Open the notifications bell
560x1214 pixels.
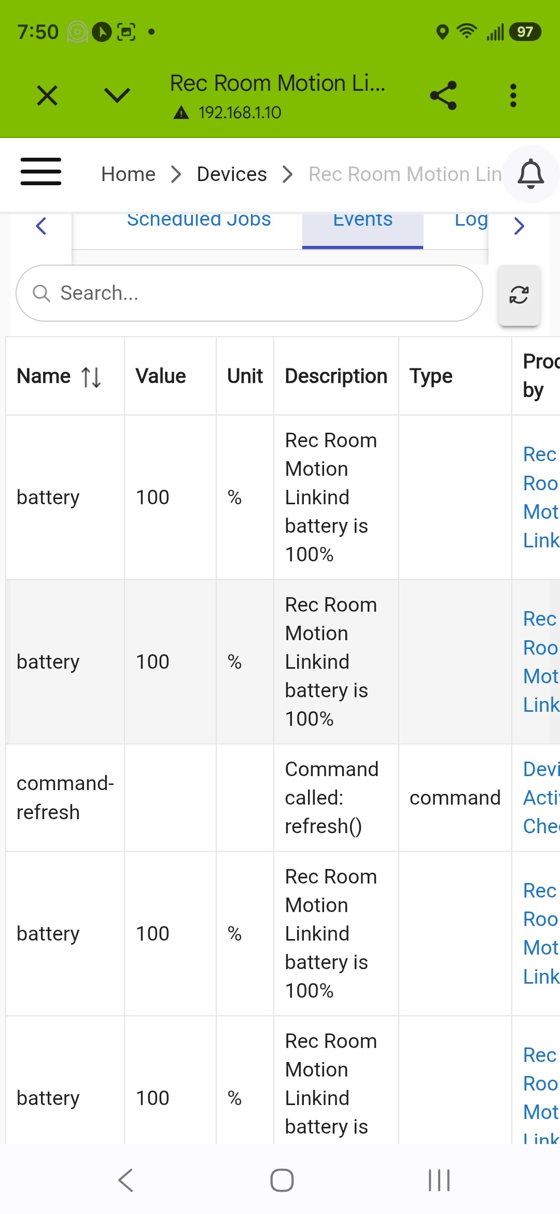click(x=530, y=174)
